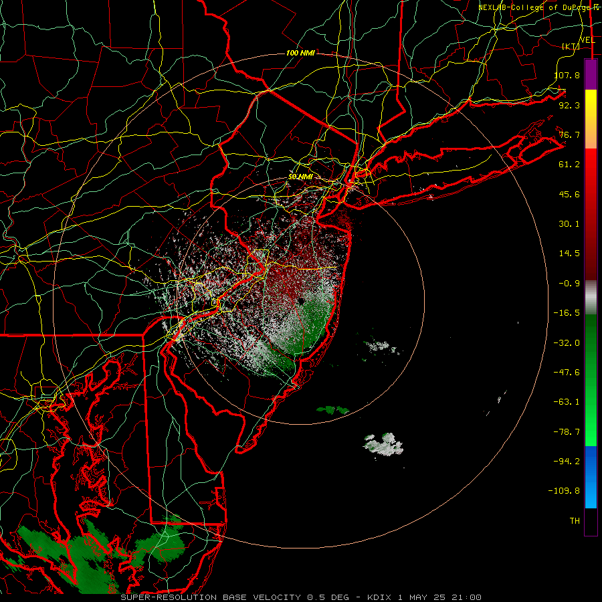The image size is (602, 602).
Task: Pick the gray near-zero segment of the color bar
Action: [x=591, y=298]
